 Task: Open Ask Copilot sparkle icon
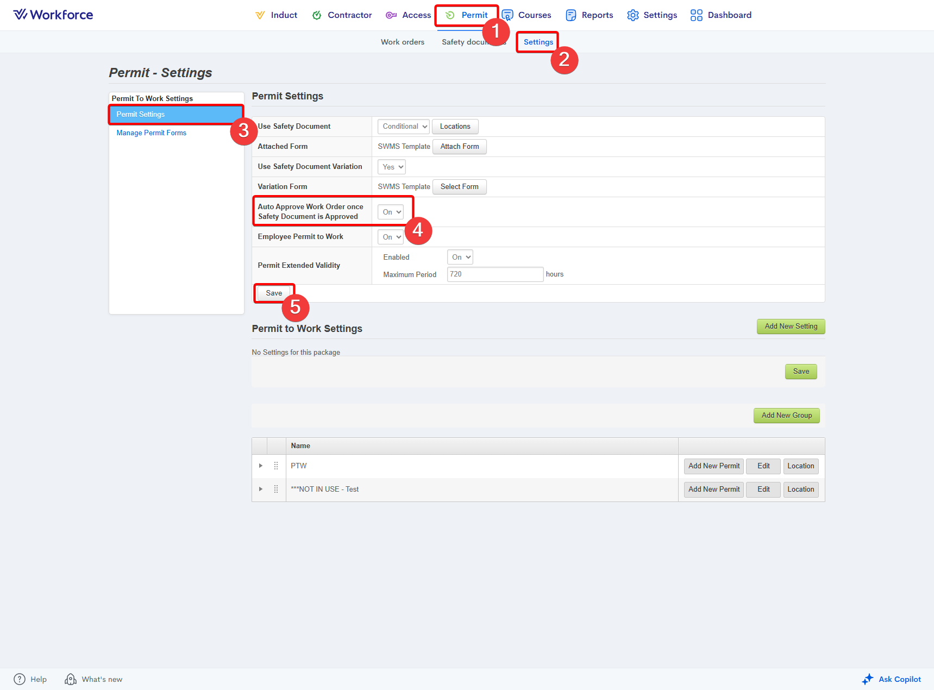868,679
